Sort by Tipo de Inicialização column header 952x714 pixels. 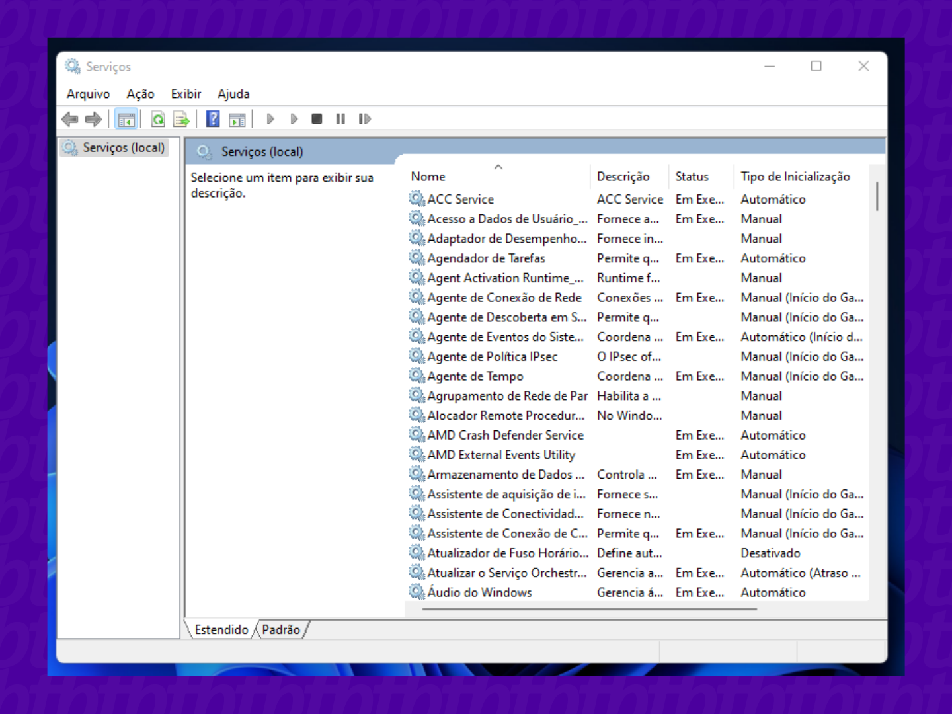click(x=795, y=177)
